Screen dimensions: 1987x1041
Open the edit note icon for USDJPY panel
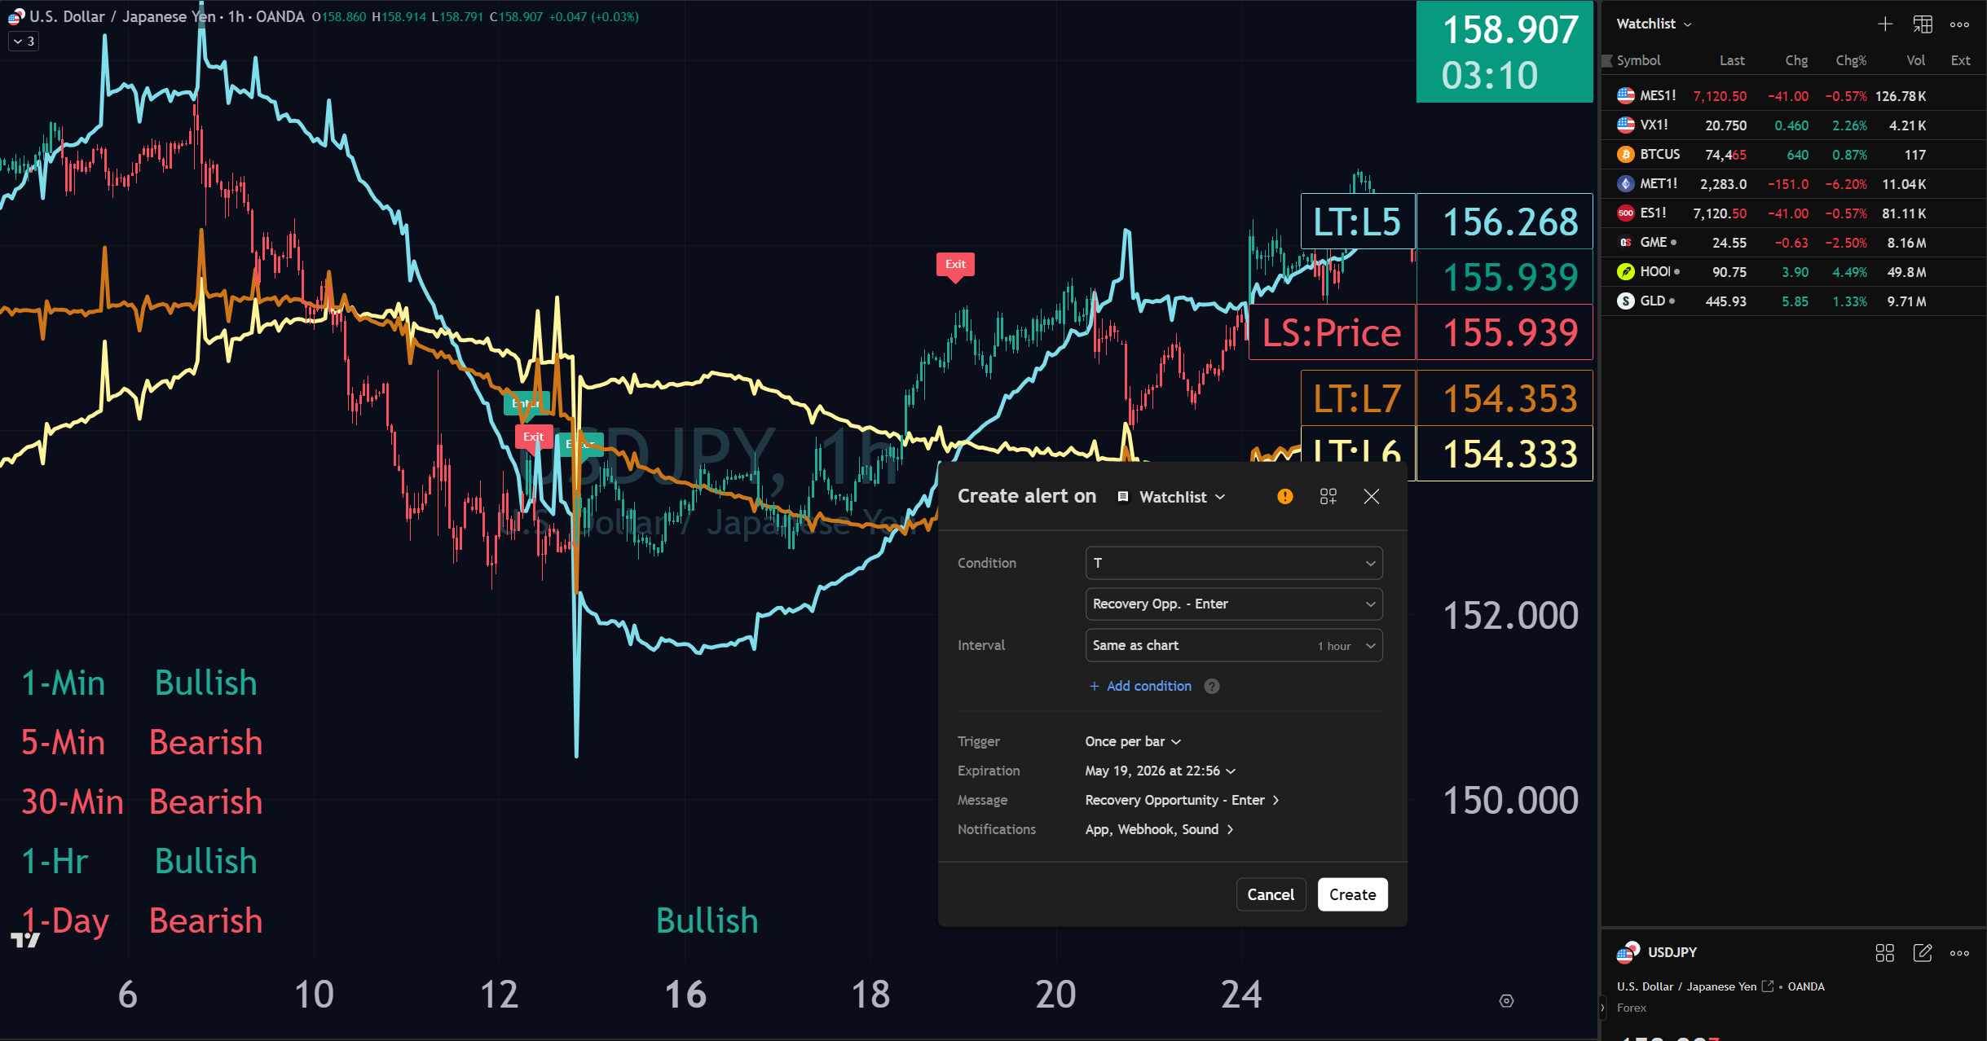click(1923, 953)
